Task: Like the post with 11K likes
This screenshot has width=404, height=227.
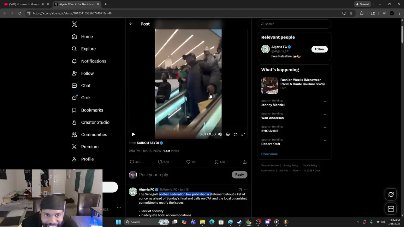Action: (188, 162)
